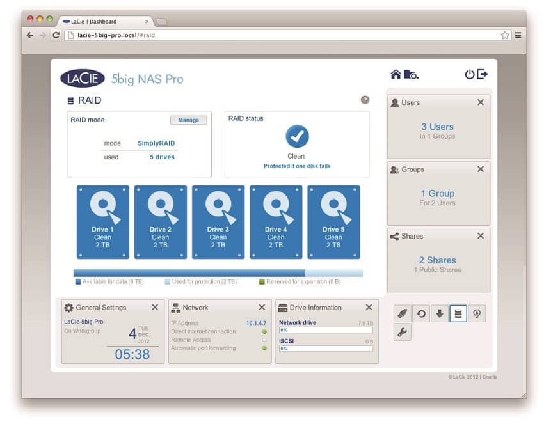Open the eco lightbulb shortcut icon
The width and height of the screenshot is (544, 424).
(477, 314)
